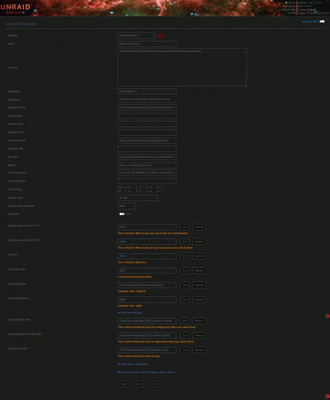Remove the LetsEncryptKeys path entry
Image resolution: width=330 pixels, height=400 pixels.
199,285
